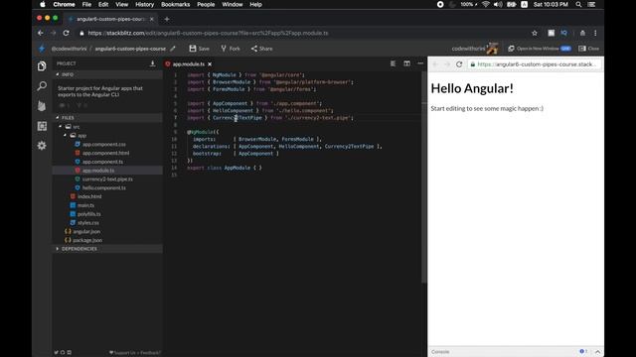Open app.component.ts file
Viewport: 636px width, 357px height.
pos(102,162)
